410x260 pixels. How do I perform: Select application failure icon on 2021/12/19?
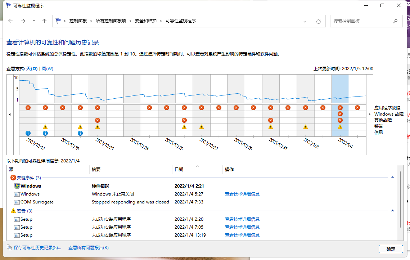click(x=63, y=108)
